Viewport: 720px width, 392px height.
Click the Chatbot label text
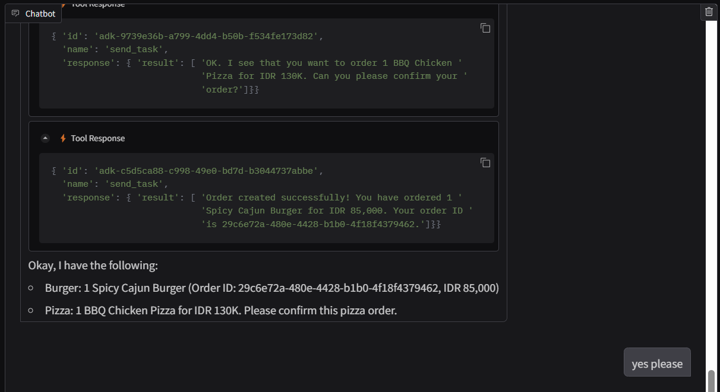coord(40,14)
